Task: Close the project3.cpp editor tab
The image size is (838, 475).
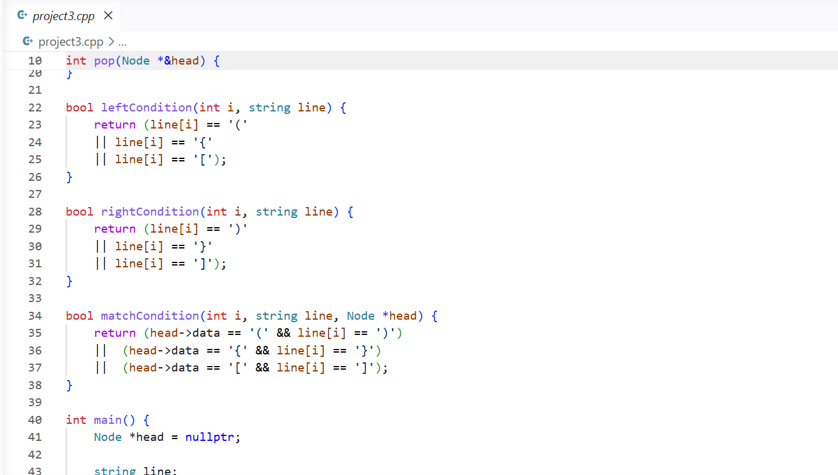Action: (x=108, y=16)
